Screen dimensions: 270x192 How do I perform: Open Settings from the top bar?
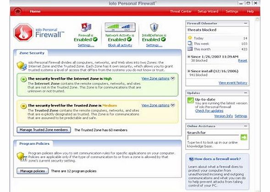tap(232, 11)
